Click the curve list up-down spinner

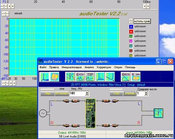coord(131,21)
